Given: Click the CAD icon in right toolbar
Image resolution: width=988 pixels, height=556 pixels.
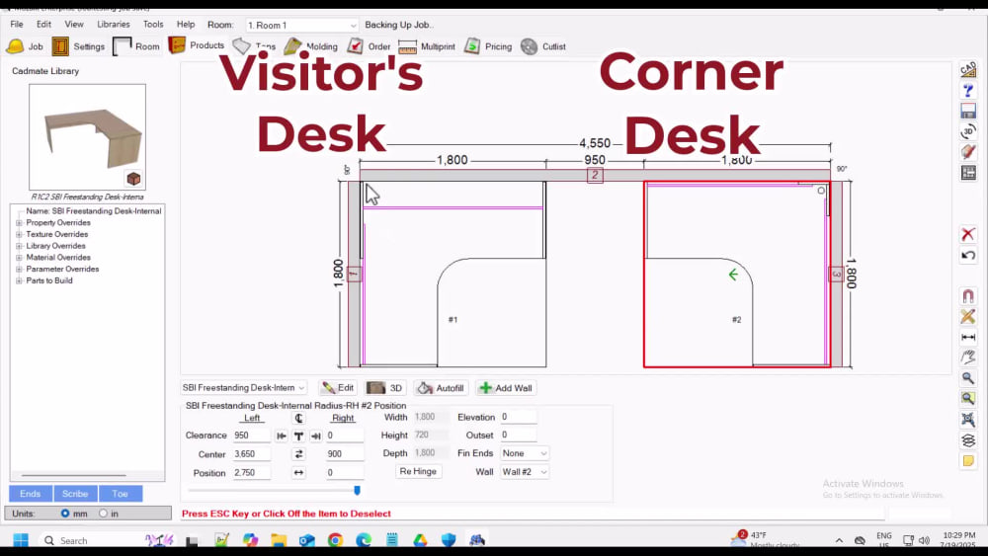Looking at the screenshot, I should 968,69.
